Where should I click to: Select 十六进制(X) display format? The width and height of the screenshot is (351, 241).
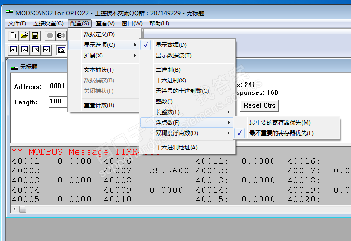pos(187,80)
